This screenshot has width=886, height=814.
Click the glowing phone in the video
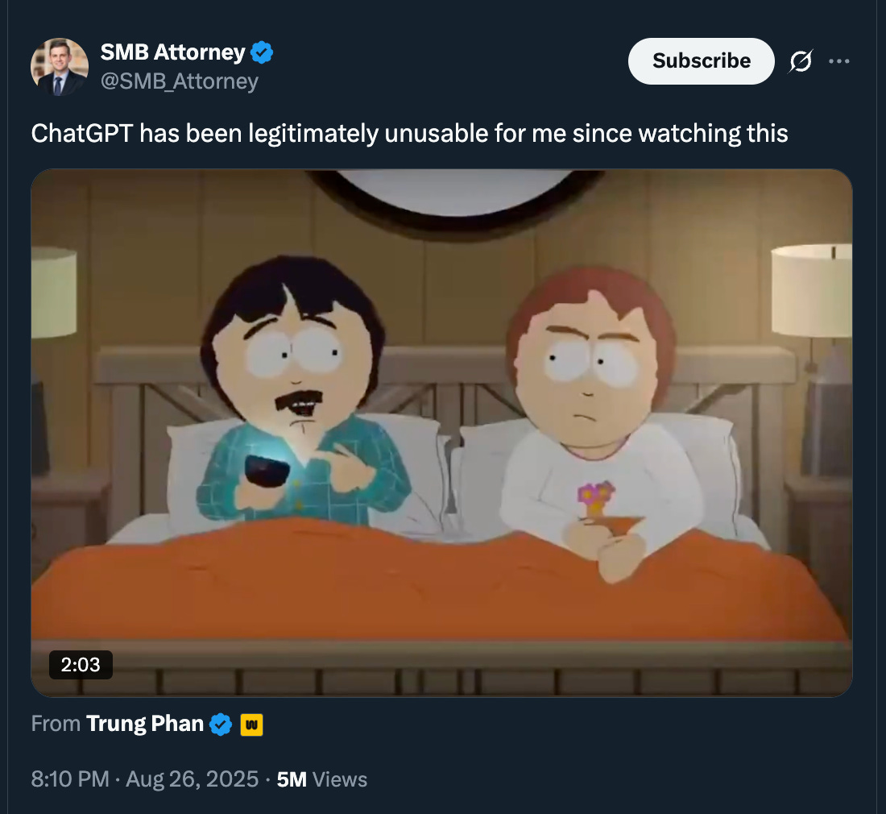pyautogui.click(x=267, y=469)
